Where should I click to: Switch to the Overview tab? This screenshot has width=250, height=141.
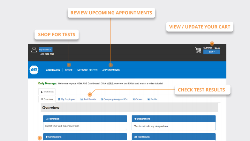(47, 99)
